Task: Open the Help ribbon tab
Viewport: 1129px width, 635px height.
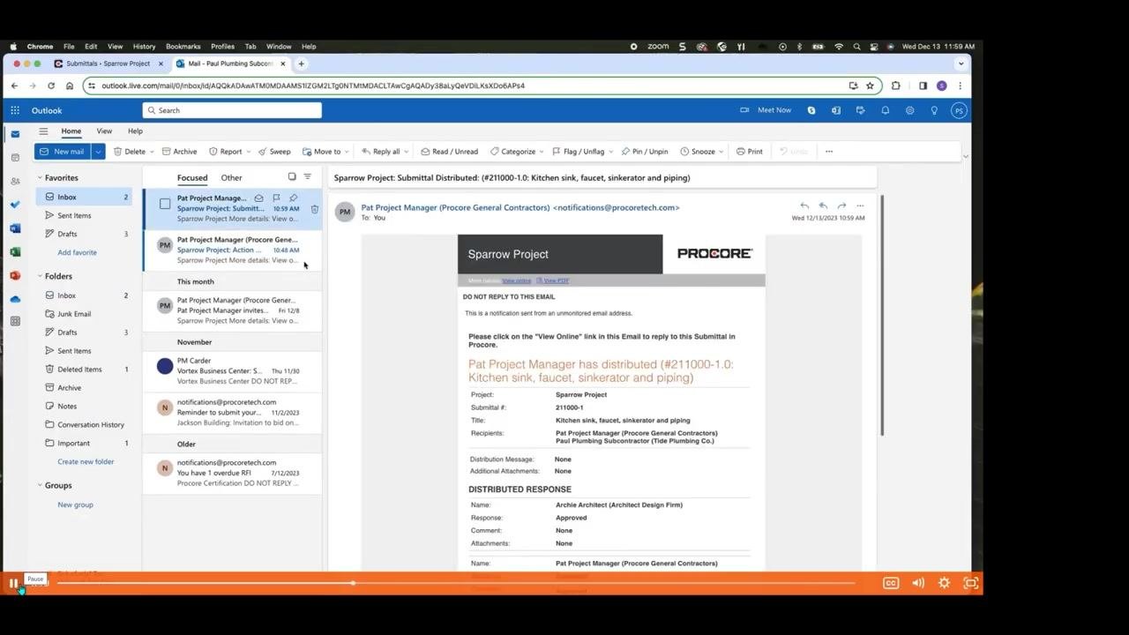Action: tap(135, 131)
